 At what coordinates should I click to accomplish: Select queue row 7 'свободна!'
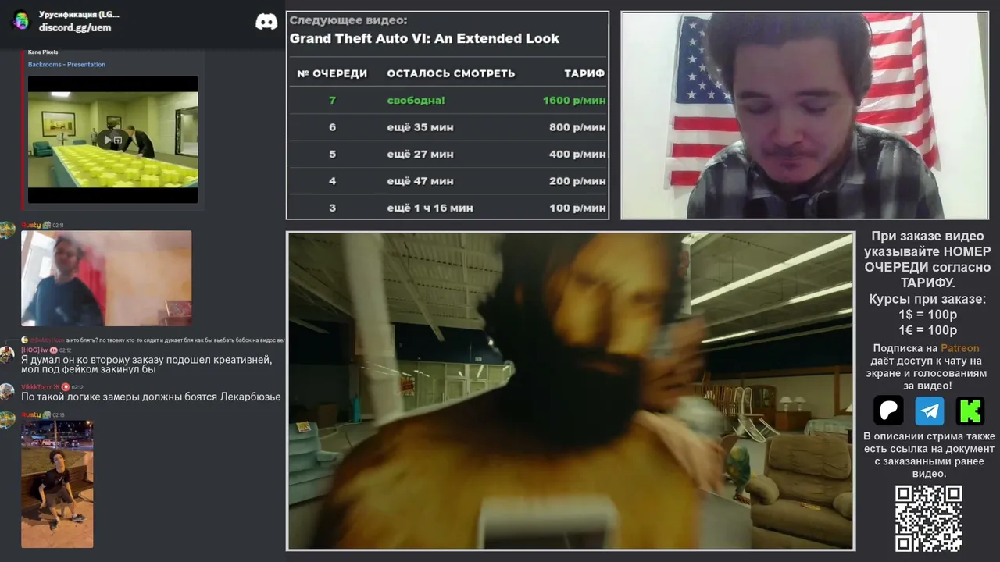448,101
